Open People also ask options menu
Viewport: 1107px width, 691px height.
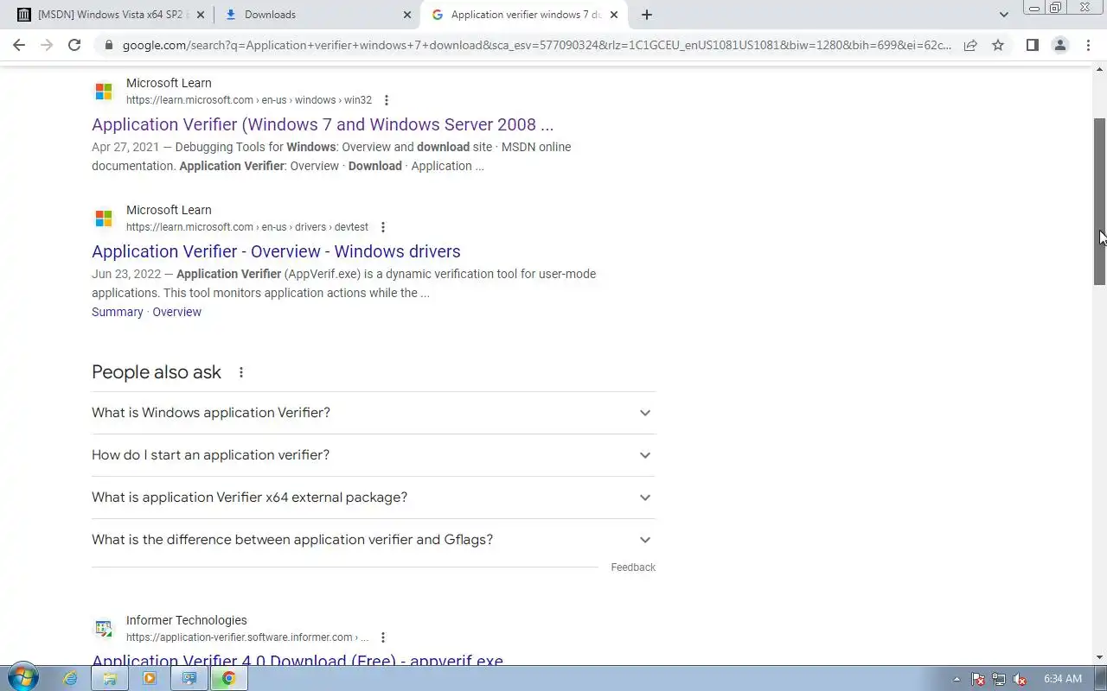(x=241, y=372)
